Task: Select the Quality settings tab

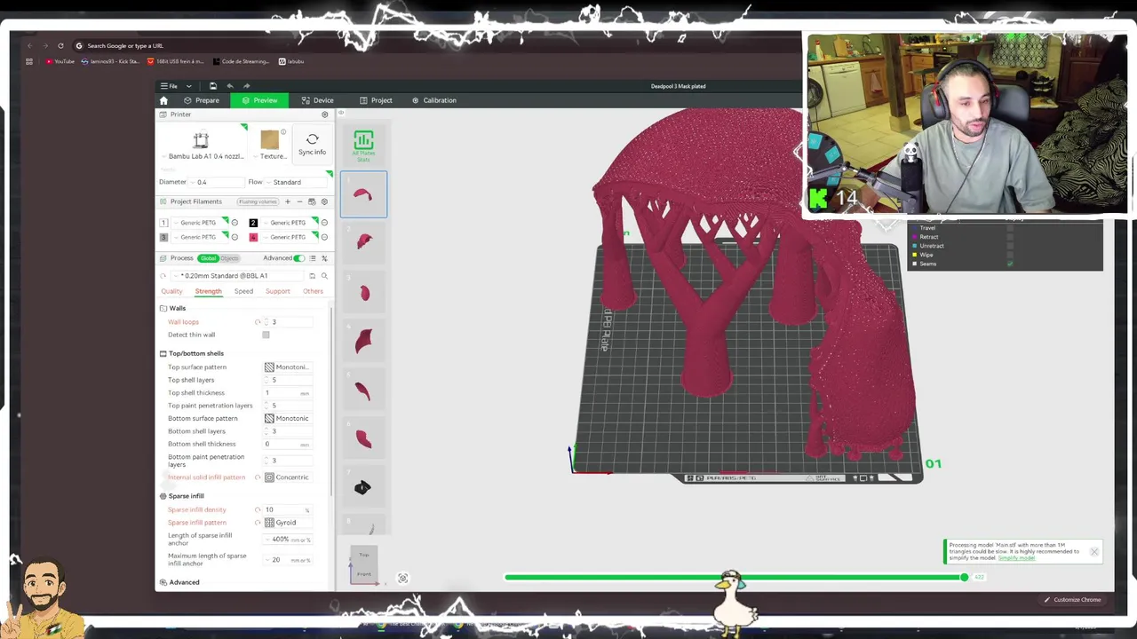Action: 171,291
